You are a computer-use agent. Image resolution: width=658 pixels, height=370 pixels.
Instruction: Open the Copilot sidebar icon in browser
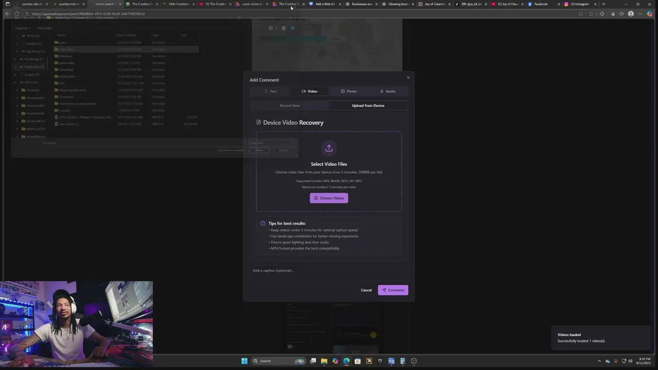pos(650,14)
